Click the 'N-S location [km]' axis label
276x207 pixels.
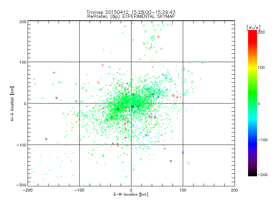pyautogui.click(x=12, y=103)
